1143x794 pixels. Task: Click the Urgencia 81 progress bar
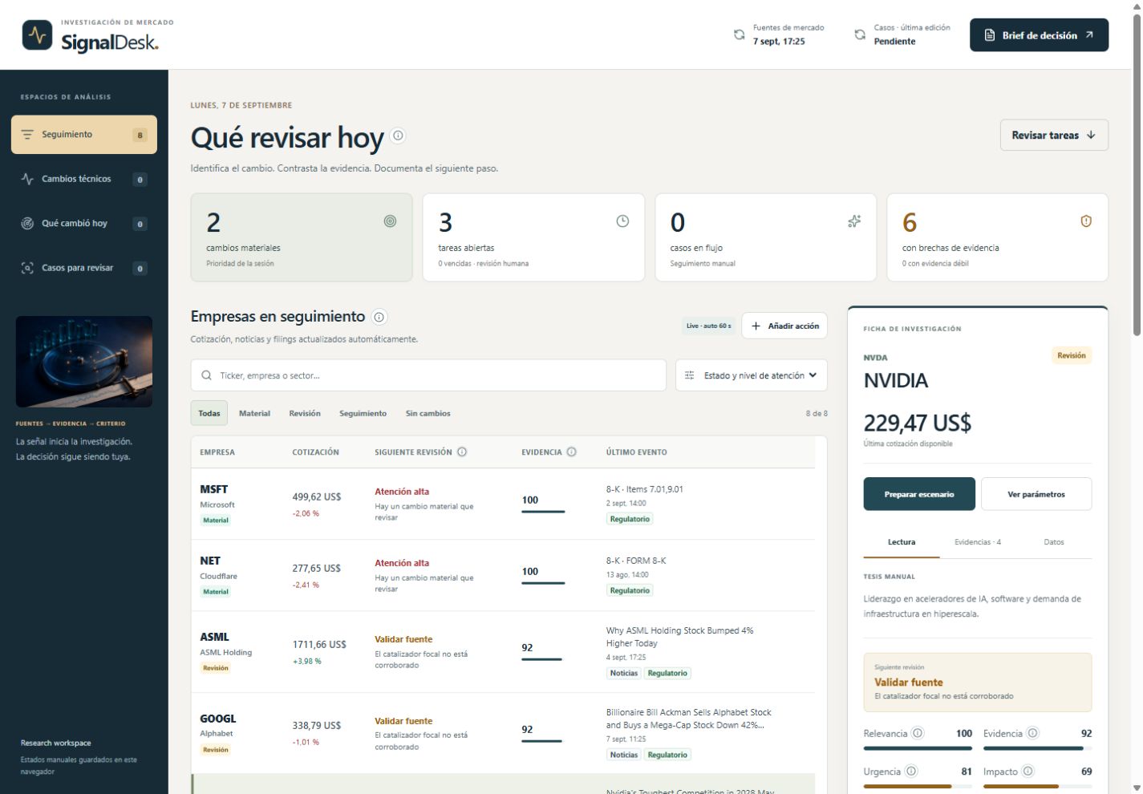click(918, 787)
